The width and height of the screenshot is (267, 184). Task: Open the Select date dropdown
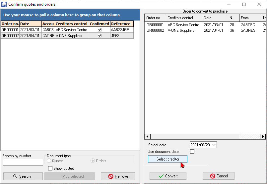(x=214, y=145)
